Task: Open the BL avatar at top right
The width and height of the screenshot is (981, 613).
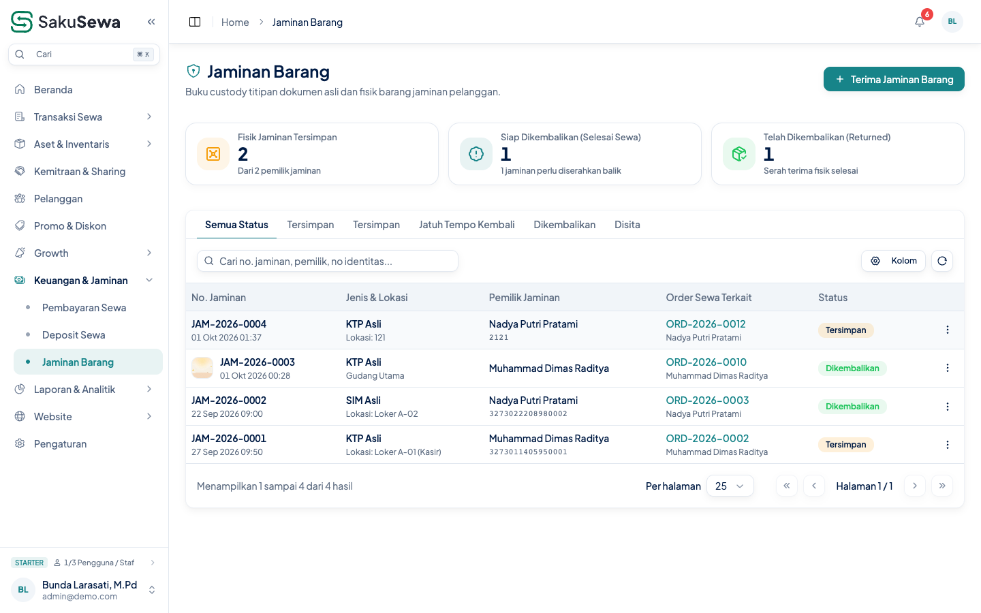Action: 952,22
